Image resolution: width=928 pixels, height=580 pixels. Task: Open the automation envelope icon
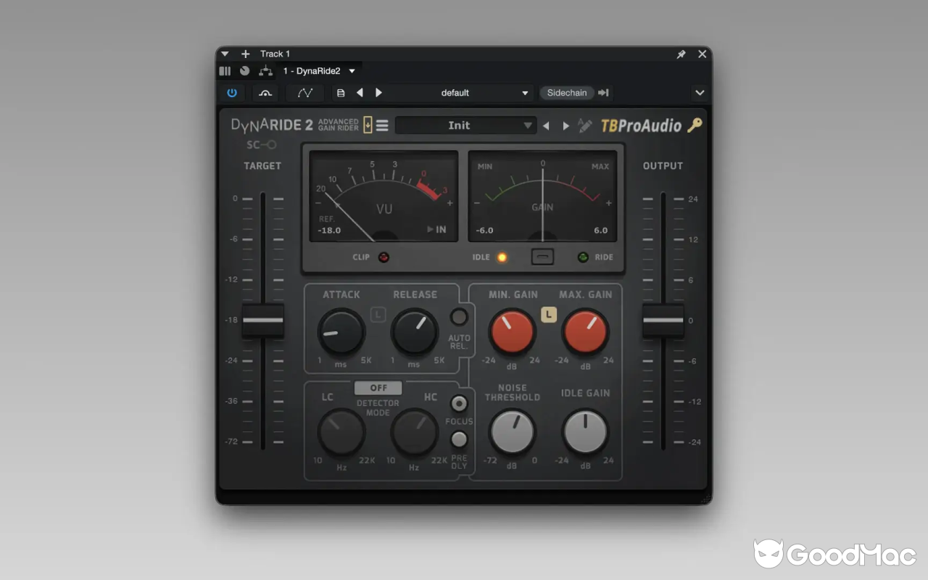pos(305,93)
